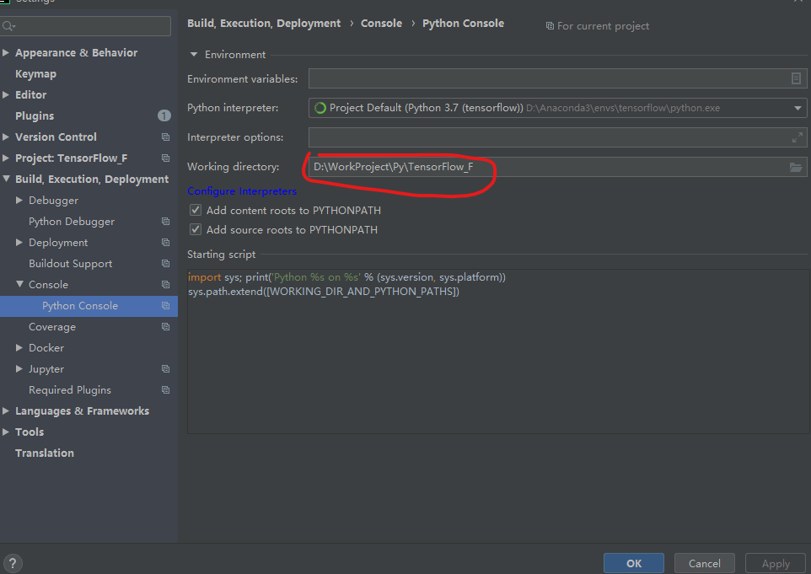Image resolution: width=811 pixels, height=574 pixels.
Task: Click the project icon beside Required Plugins
Action: click(166, 389)
